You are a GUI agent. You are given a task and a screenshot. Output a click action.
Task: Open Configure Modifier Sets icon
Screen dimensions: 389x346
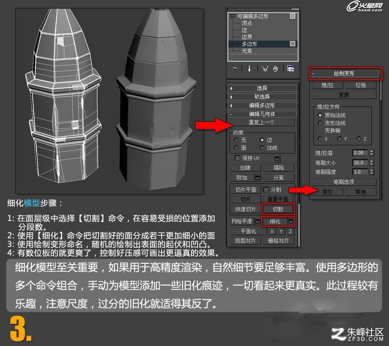290,68
